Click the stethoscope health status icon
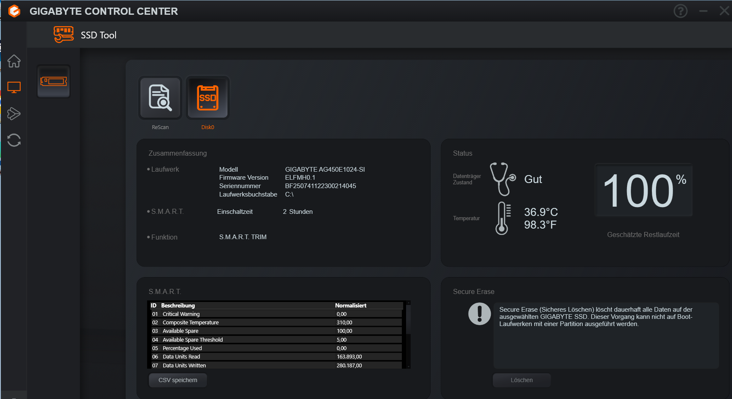This screenshot has height=399, width=732. (x=503, y=179)
